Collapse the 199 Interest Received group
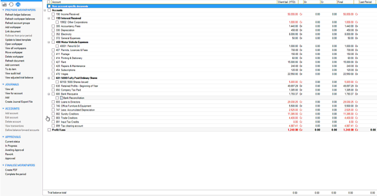 [49, 18]
